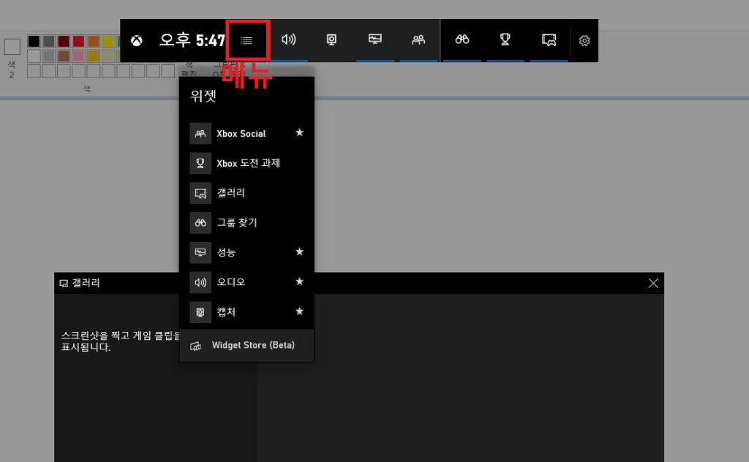This screenshot has height=462, width=749.
Task: Toggle favorite star for 캡처
Action: [299, 311]
